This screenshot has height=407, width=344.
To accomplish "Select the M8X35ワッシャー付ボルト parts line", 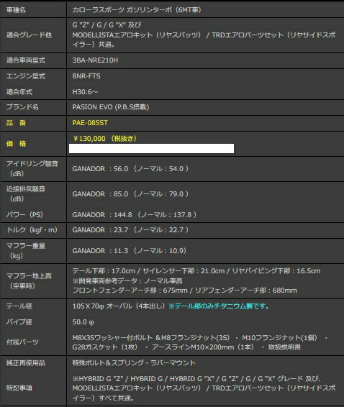I will [200, 337].
